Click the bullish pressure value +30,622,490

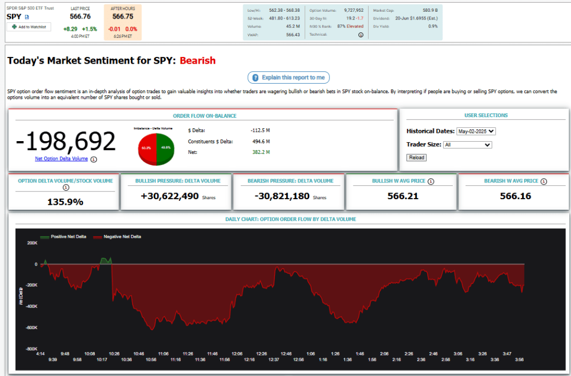coord(170,196)
